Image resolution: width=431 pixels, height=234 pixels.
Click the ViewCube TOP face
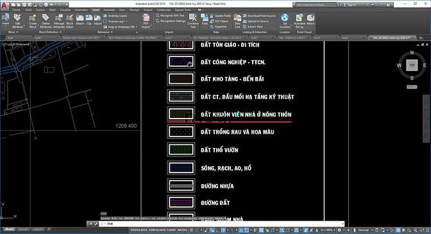click(x=412, y=65)
